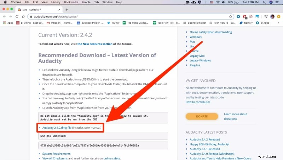
Task: Open the View All Checksums link
Action: [x=55, y=158]
